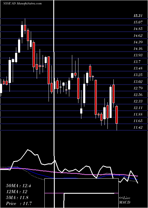Viewport: 148px width, 208px height.
Task: Click the 12.11 price level label
Action: click(138, 108)
